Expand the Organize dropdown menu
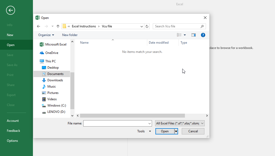Image resolution: width=275 pixels, height=156 pixels. coord(46,35)
